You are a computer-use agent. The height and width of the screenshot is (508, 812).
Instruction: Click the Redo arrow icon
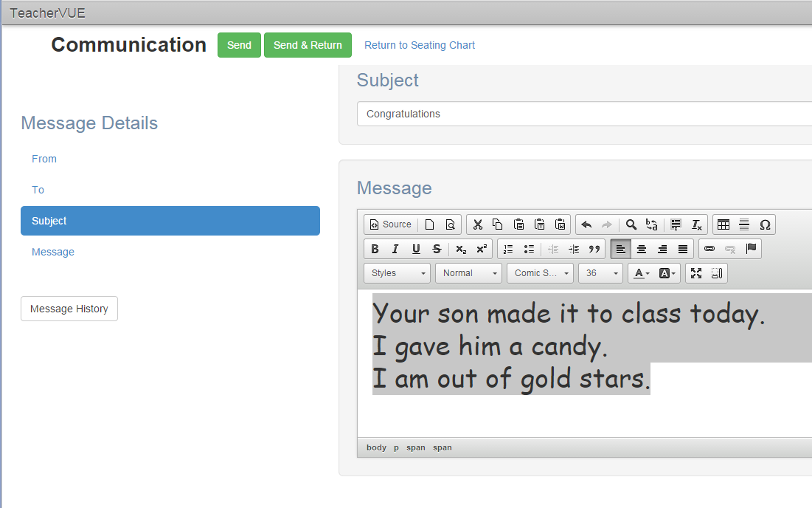[606, 224]
